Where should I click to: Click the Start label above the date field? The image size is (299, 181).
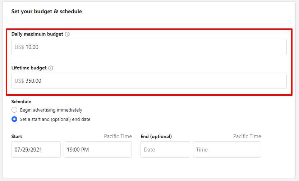pos(17,137)
